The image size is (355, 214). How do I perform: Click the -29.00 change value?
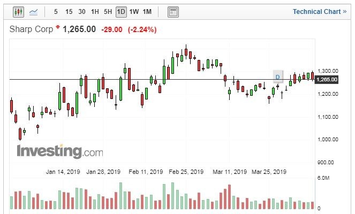pos(112,29)
